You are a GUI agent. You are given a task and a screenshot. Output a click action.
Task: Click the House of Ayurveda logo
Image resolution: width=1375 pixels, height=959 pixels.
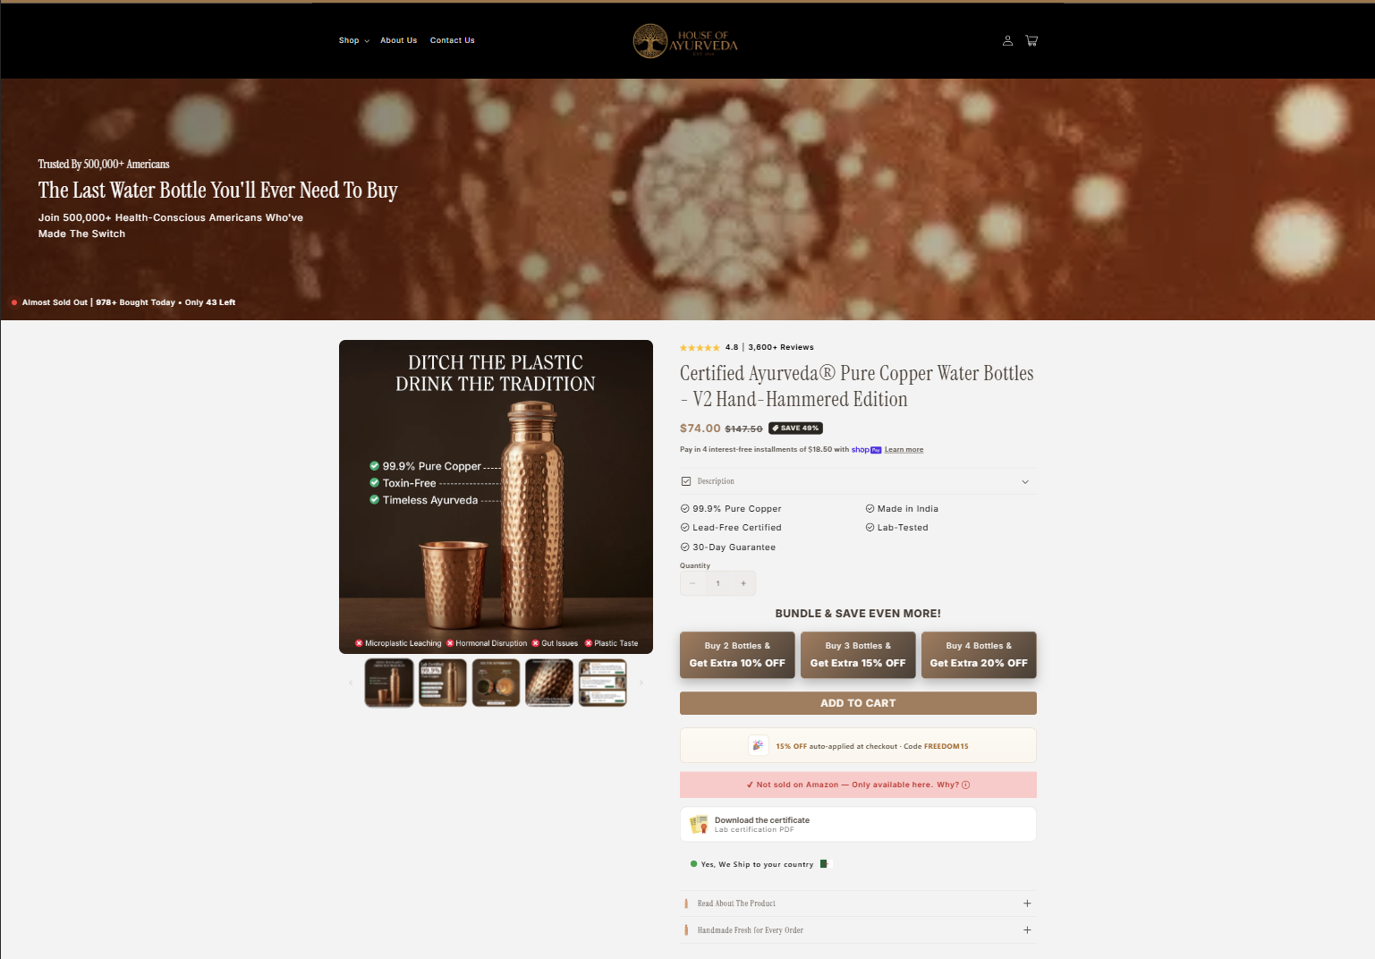coord(686,41)
